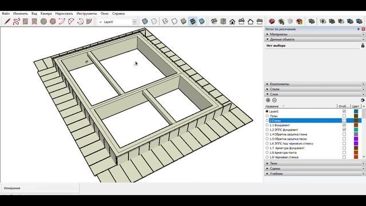Switch to Hidden Line face style
This screenshot has height=206, width=366.
(x=174, y=22)
